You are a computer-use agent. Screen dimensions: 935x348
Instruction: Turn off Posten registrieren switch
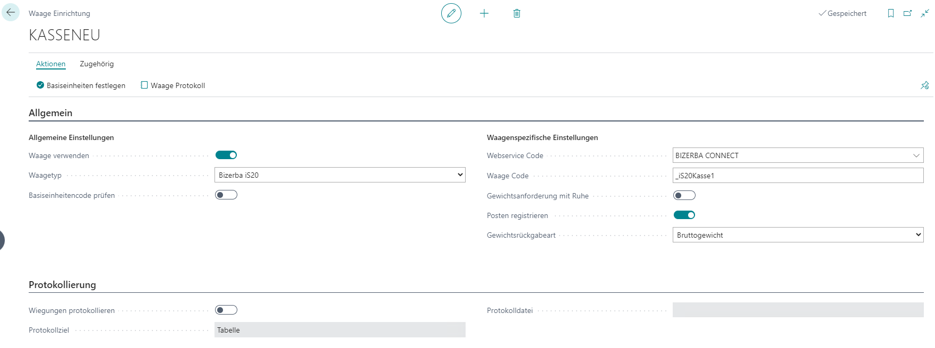(x=684, y=215)
